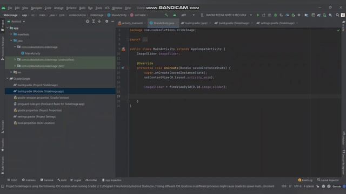
Task: Click the inspection checkmark at editor top right
Action: (338, 30)
